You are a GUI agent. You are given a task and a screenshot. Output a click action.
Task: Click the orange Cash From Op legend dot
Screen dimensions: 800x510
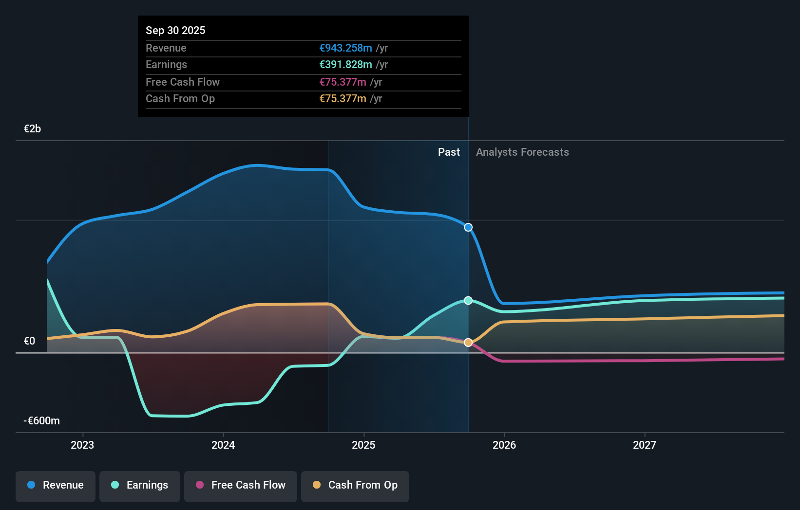click(317, 485)
